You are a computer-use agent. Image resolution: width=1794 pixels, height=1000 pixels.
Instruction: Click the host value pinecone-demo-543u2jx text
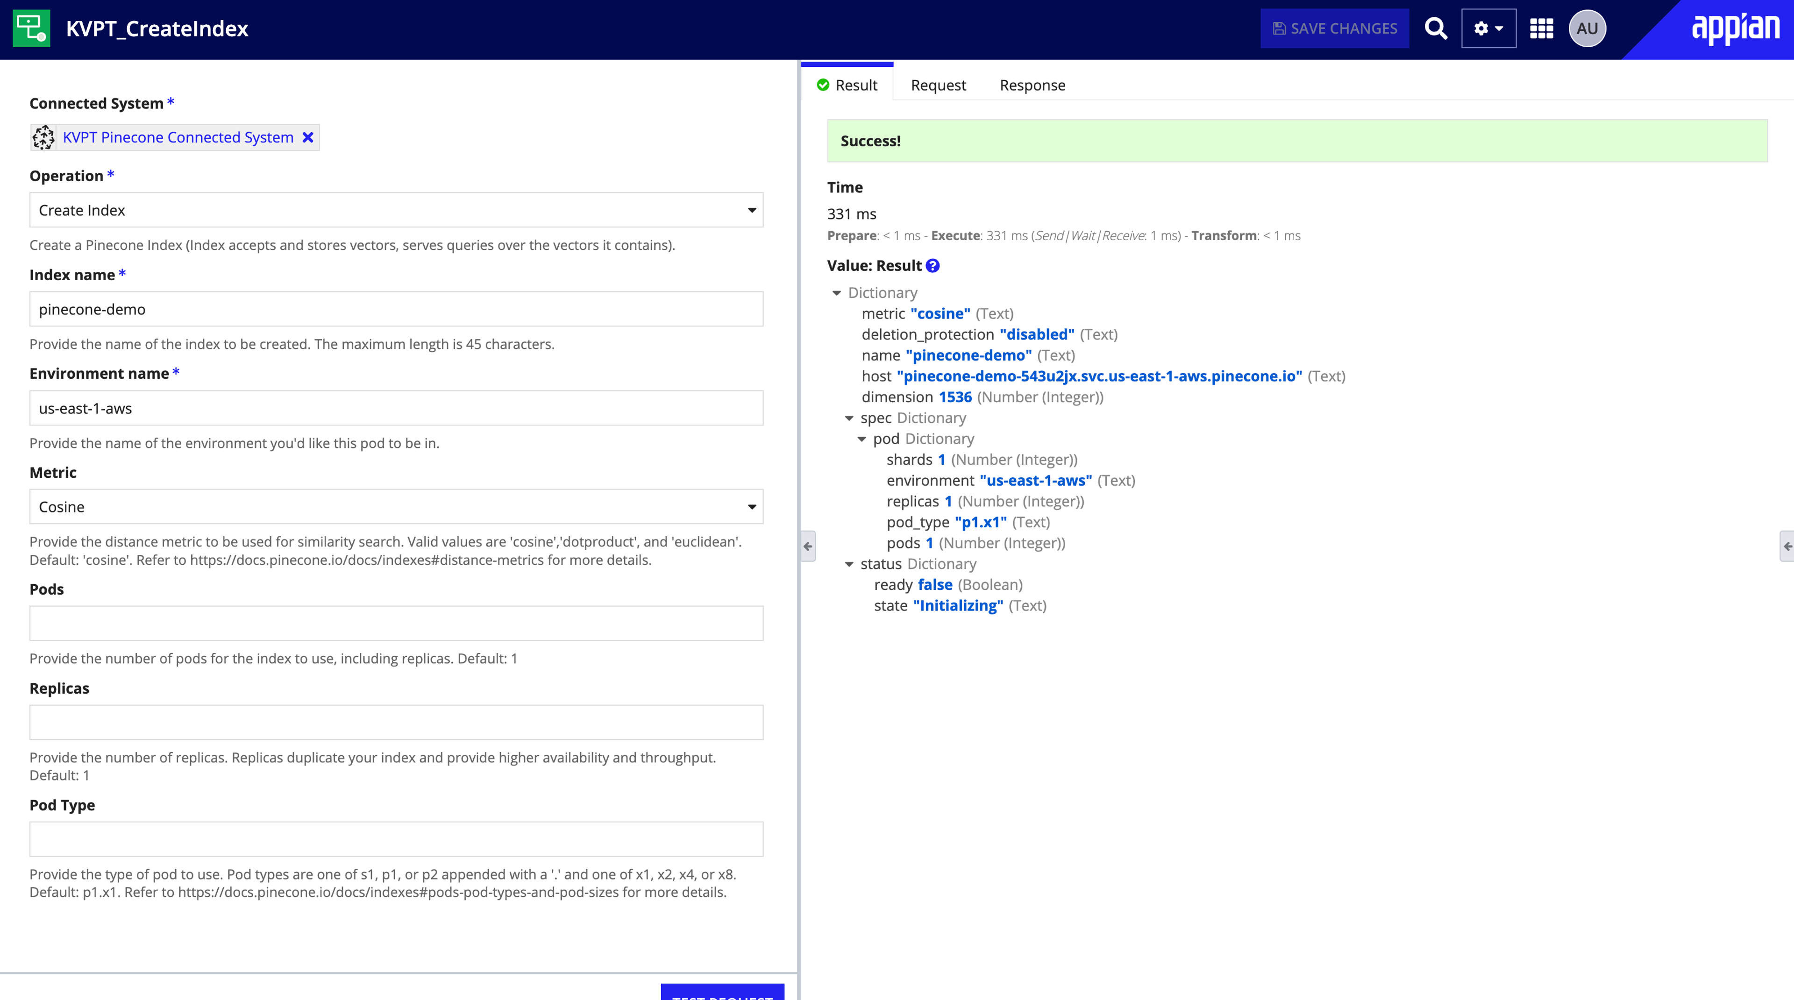click(x=1100, y=376)
